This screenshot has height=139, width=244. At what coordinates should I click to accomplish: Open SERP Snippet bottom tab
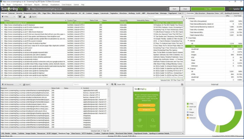click(52, 133)
